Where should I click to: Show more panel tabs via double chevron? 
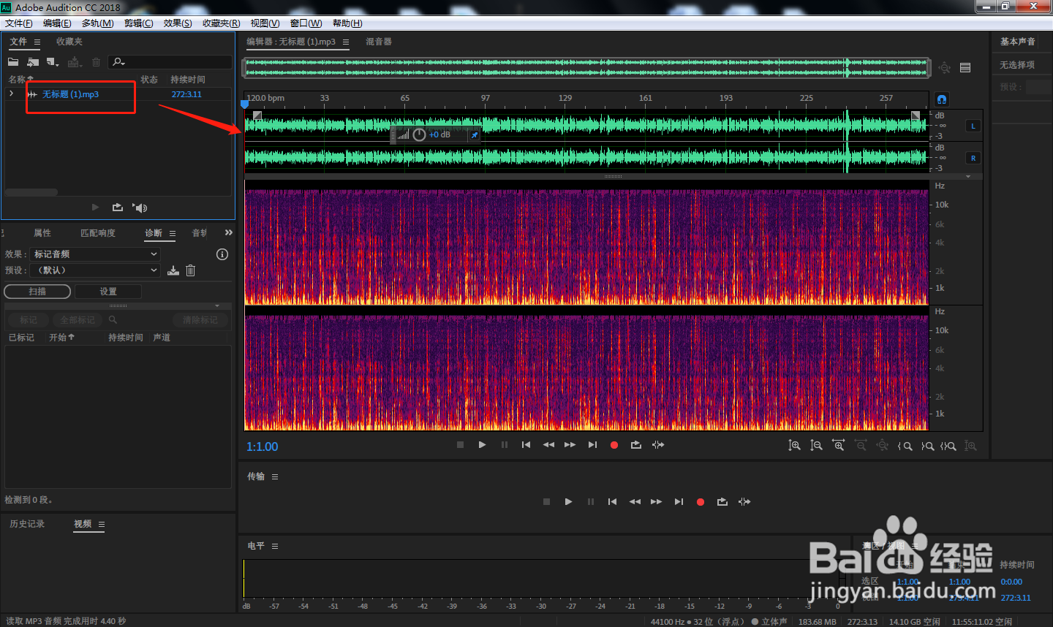coord(229,232)
